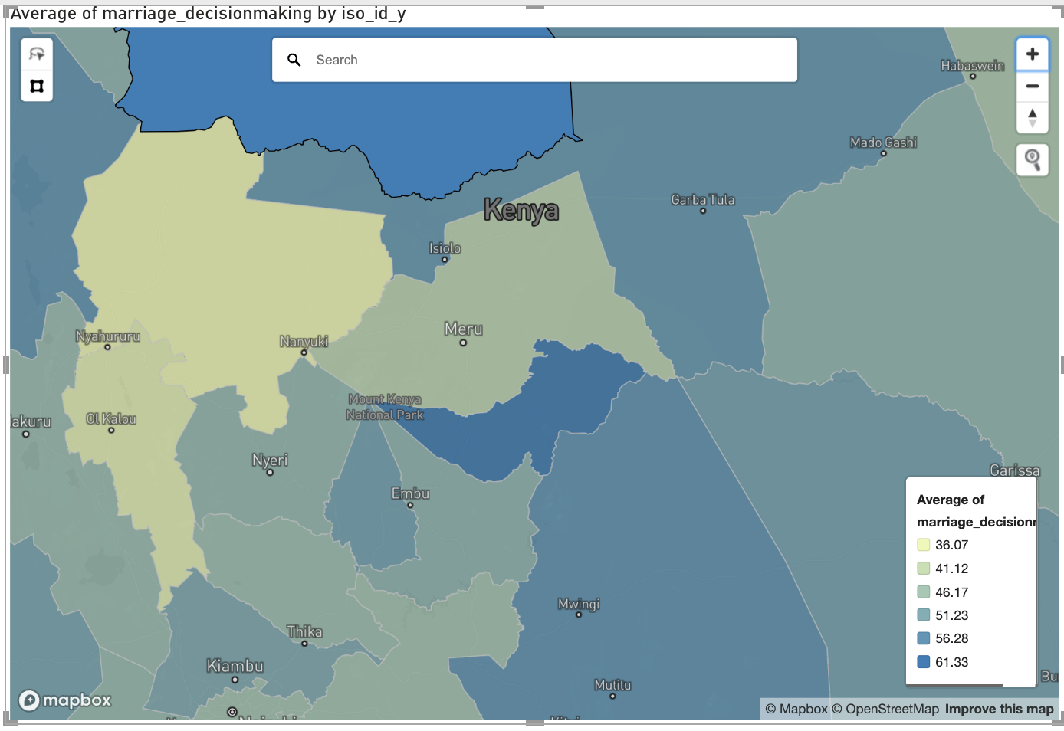Click the Mapbox copyright link

click(x=796, y=709)
